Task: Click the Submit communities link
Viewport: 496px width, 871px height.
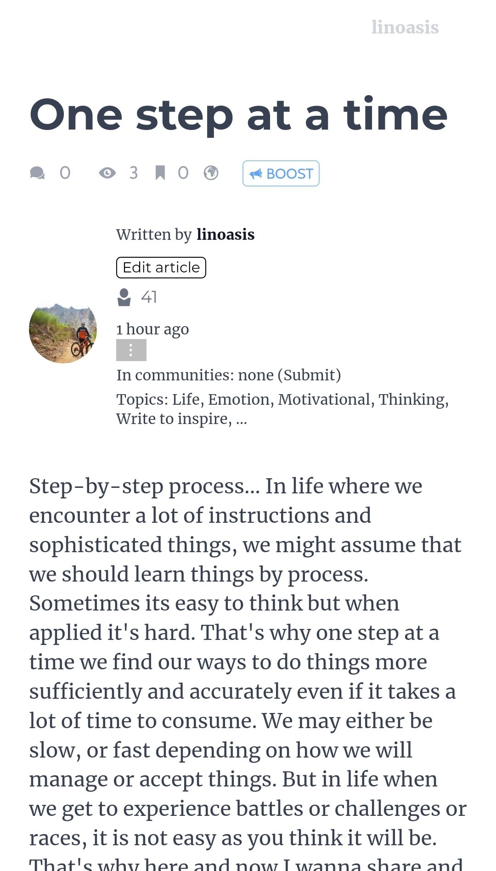Action: [x=309, y=375]
